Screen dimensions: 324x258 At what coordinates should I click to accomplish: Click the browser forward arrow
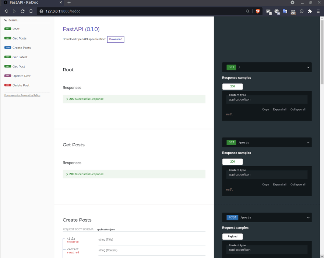pos(14,11)
